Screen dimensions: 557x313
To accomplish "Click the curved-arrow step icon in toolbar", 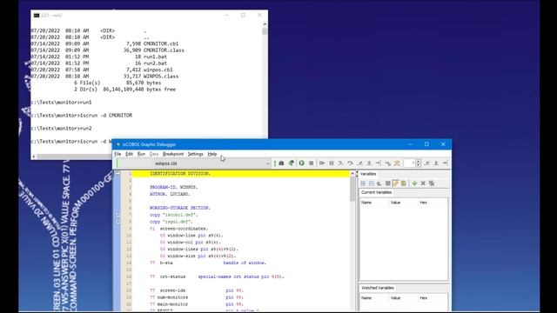I will (x=350, y=163).
